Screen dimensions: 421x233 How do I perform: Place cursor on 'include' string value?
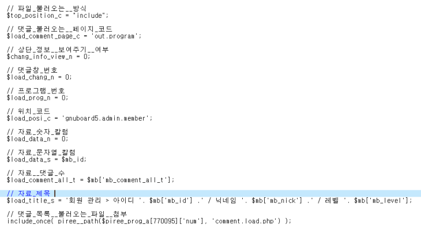coord(89,16)
